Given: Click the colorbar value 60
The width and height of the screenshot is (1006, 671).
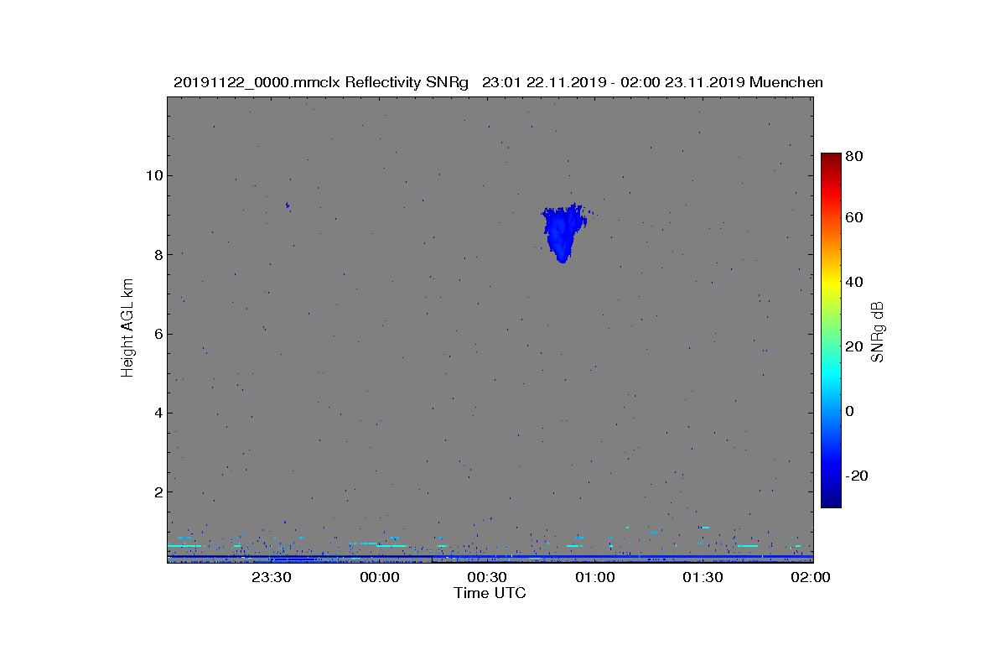Looking at the screenshot, I should [855, 218].
